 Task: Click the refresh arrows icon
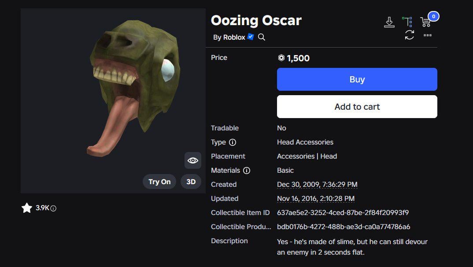[x=410, y=35]
